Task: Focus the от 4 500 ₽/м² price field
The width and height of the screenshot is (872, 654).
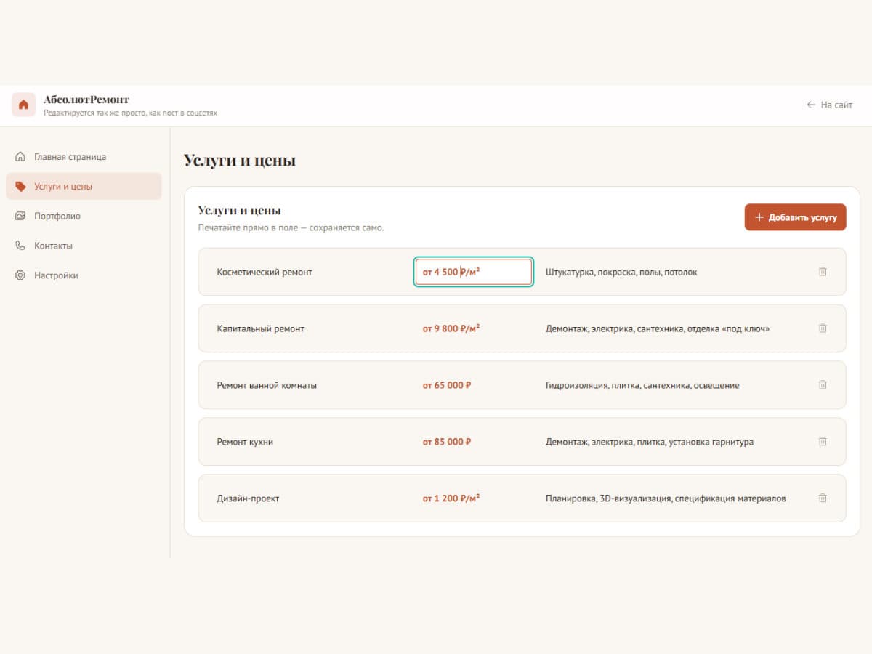Action: tap(474, 272)
